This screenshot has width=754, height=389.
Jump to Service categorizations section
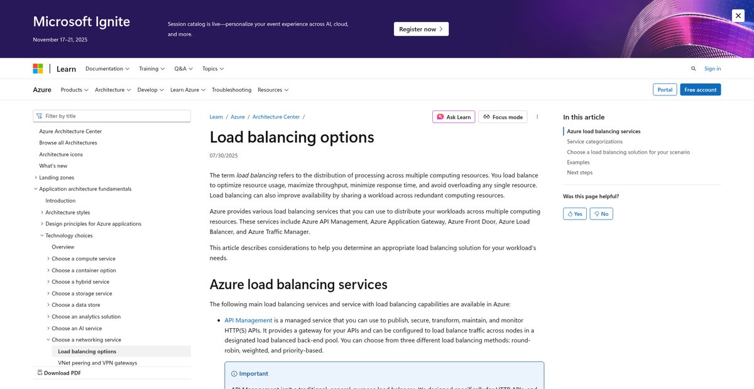click(x=595, y=142)
